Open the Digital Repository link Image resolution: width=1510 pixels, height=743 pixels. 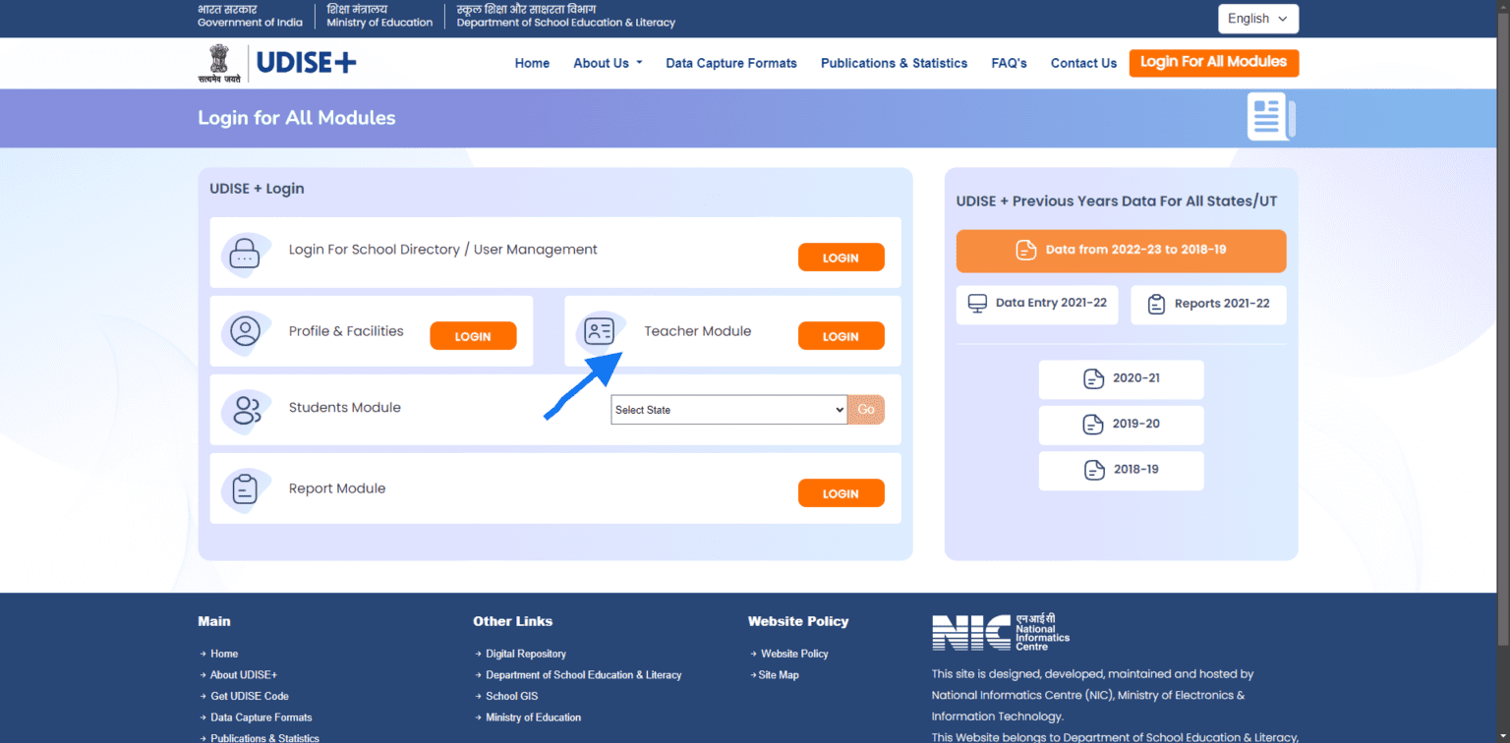(526, 654)
